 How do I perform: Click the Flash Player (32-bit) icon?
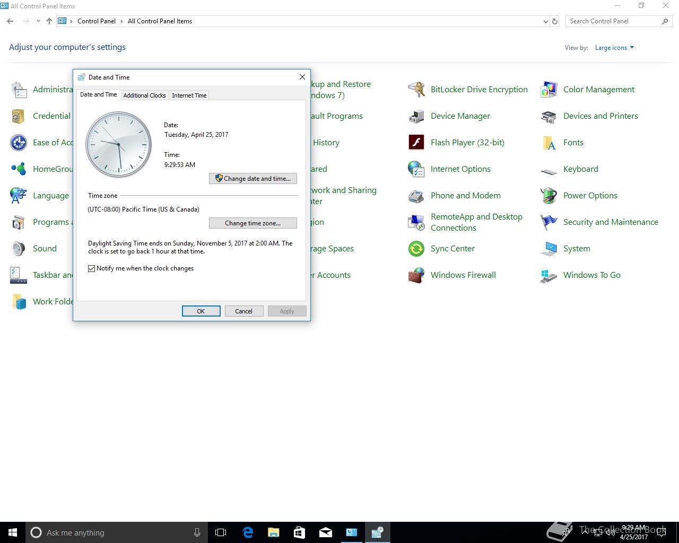pos(416,143)
